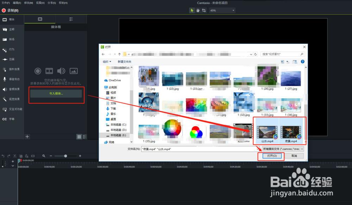Select the crop tool in the canvas toolbar
Viewport: 352px width, 205px height.
pyautogui.click(x=204, y=11)
